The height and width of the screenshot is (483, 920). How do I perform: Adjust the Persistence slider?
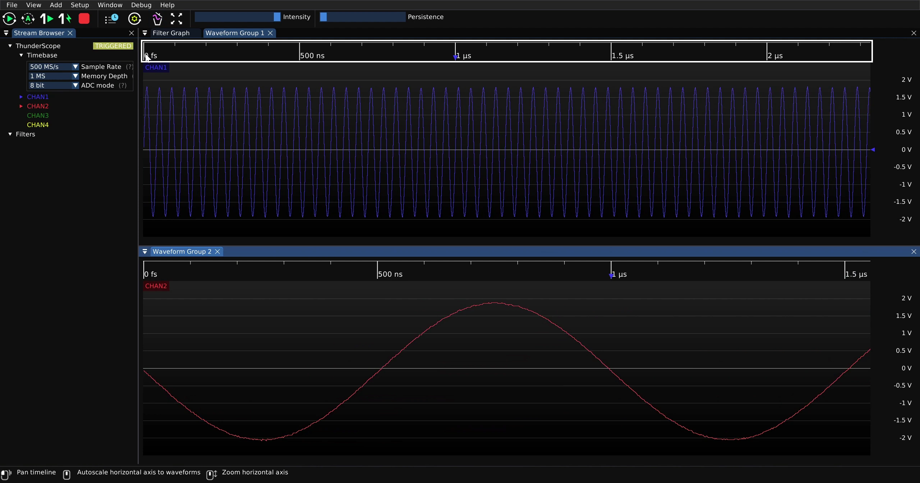click(x=363, y=17)
